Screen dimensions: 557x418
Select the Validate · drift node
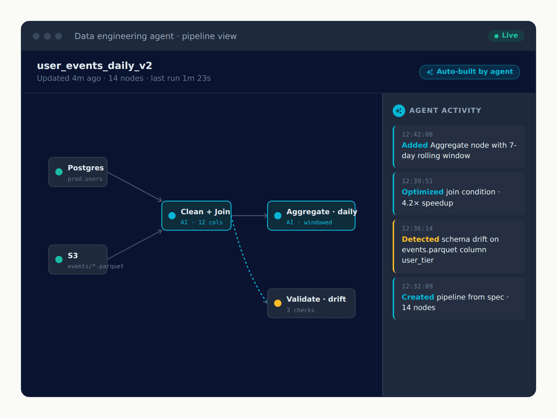click(311, 303)
